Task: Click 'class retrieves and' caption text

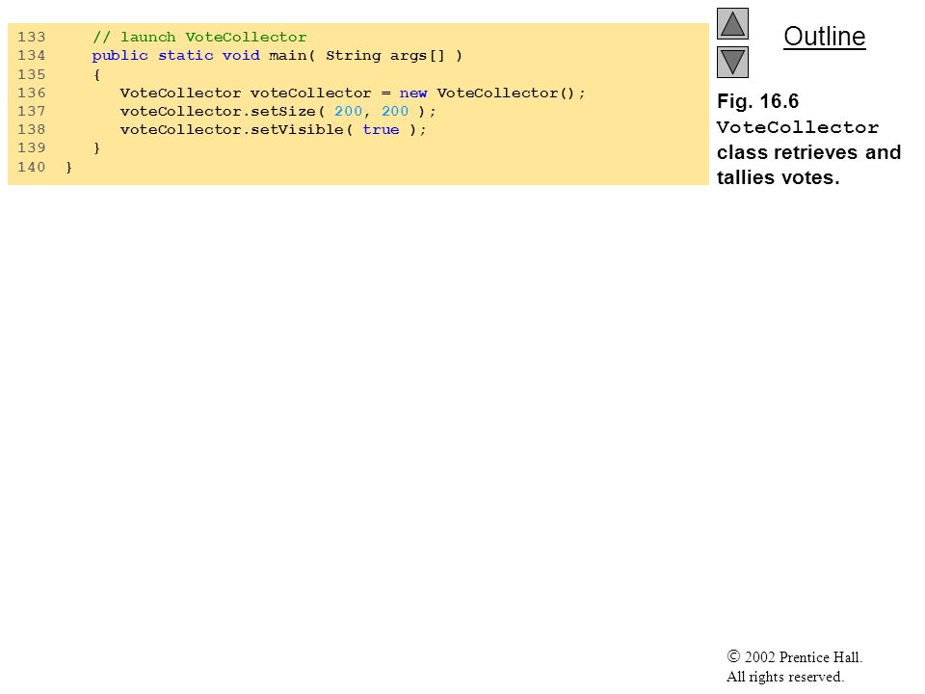Action: click(x=808, y=152)
